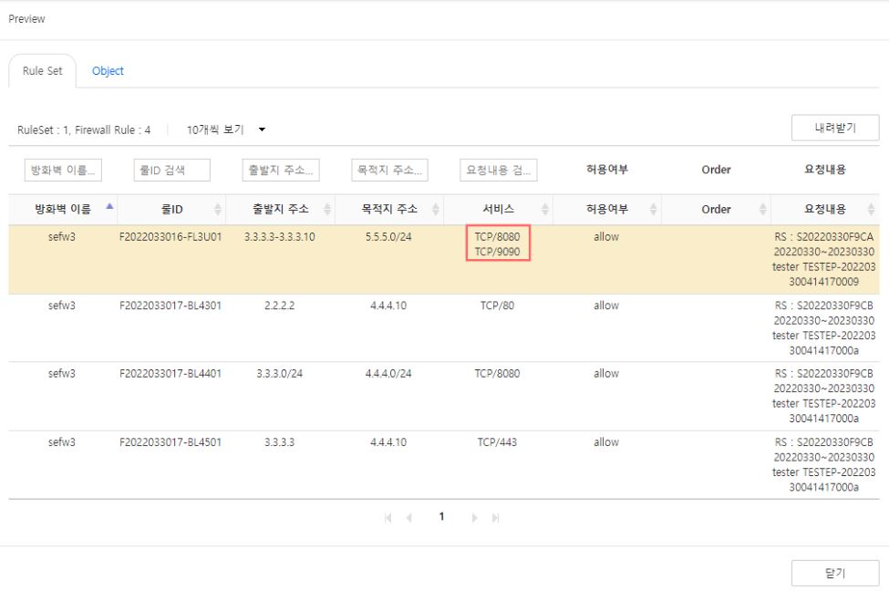Switch to the Object tab
The width and height of the screenshot is (889, 591).
click(x=108, y=71)
